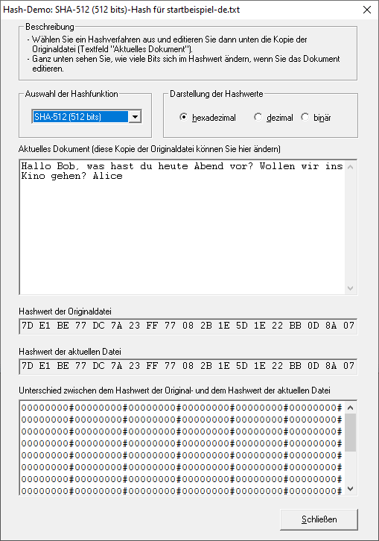
Task: Click the first row of the hash difference output
Action: [182, 408]
